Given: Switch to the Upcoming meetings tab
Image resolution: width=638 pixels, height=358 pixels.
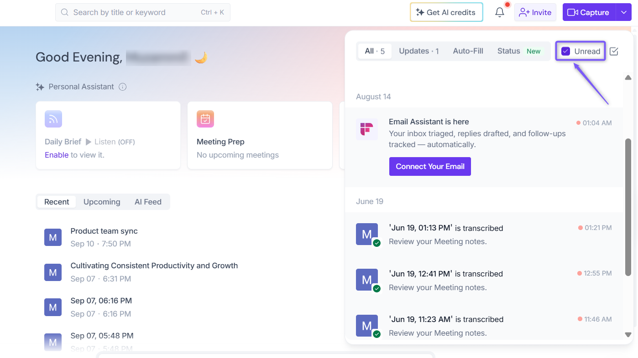Looking at the screenshot, I should pyautogui.click(x=102, y=202).
